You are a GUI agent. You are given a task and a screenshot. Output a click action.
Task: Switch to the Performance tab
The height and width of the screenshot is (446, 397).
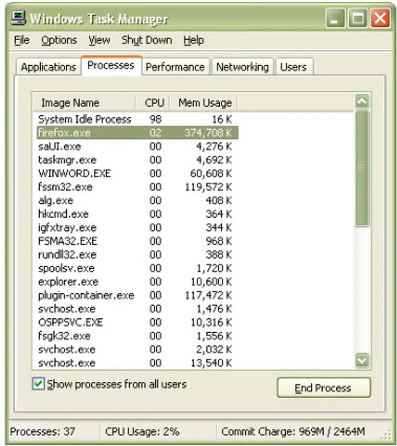coord(175,67)
